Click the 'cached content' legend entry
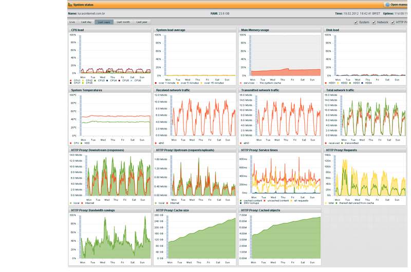This screenshot has height=272, width=411. click(251, 201)
